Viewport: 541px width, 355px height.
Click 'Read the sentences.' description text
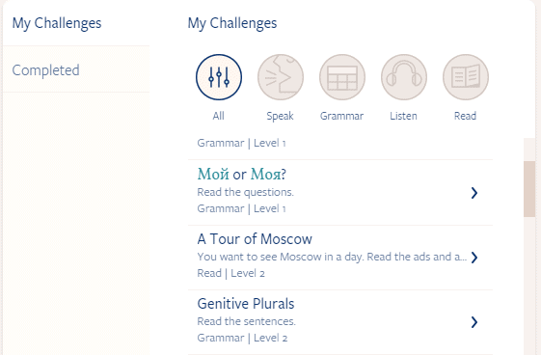click(246, 321)
